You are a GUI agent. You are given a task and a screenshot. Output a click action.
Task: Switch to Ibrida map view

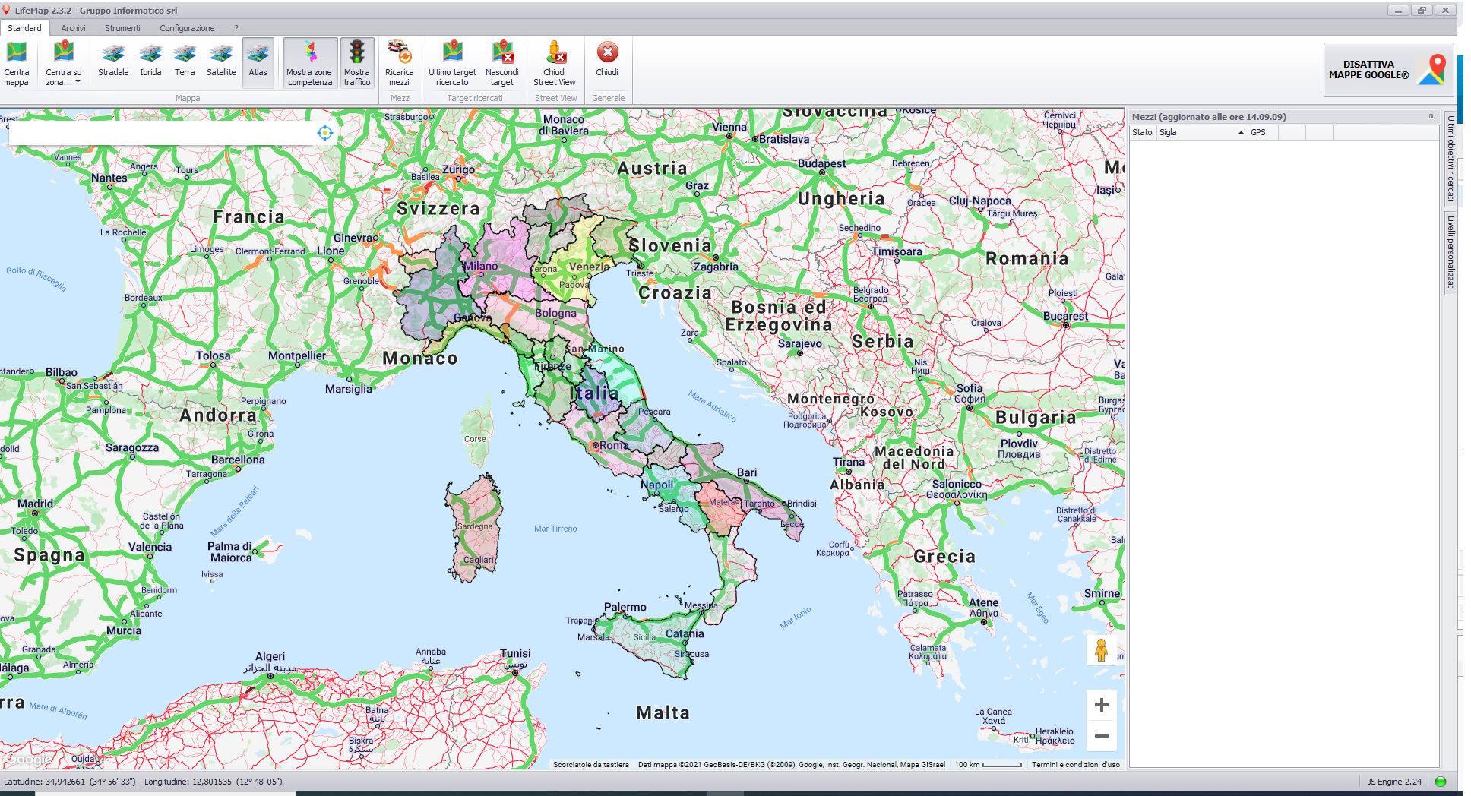(150, 62)
